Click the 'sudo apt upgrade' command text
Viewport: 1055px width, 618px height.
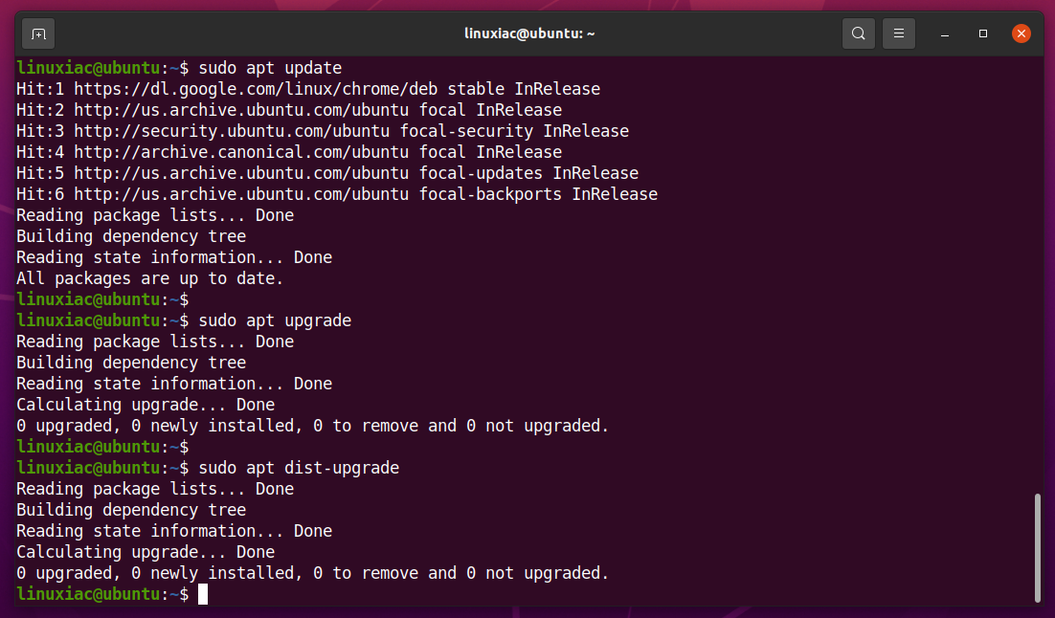[x=275, y=320]
